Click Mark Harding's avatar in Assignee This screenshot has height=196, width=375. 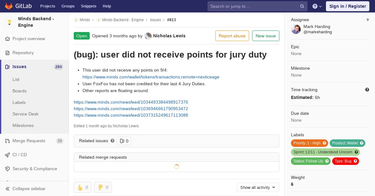[296, 29]
